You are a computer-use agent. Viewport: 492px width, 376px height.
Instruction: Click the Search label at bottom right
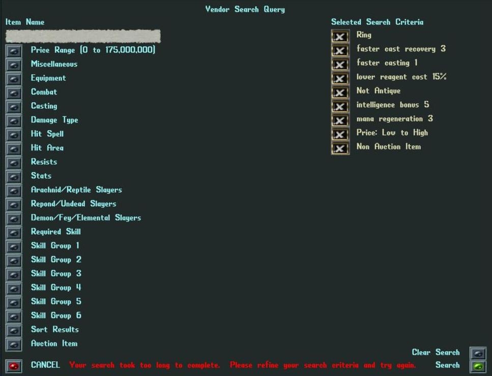[x=447, y=365]
